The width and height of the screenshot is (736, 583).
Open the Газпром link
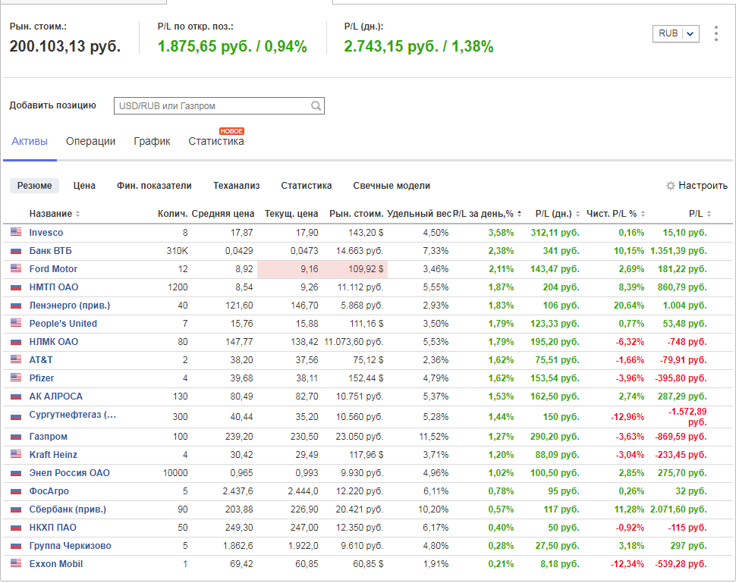(48, 437)
